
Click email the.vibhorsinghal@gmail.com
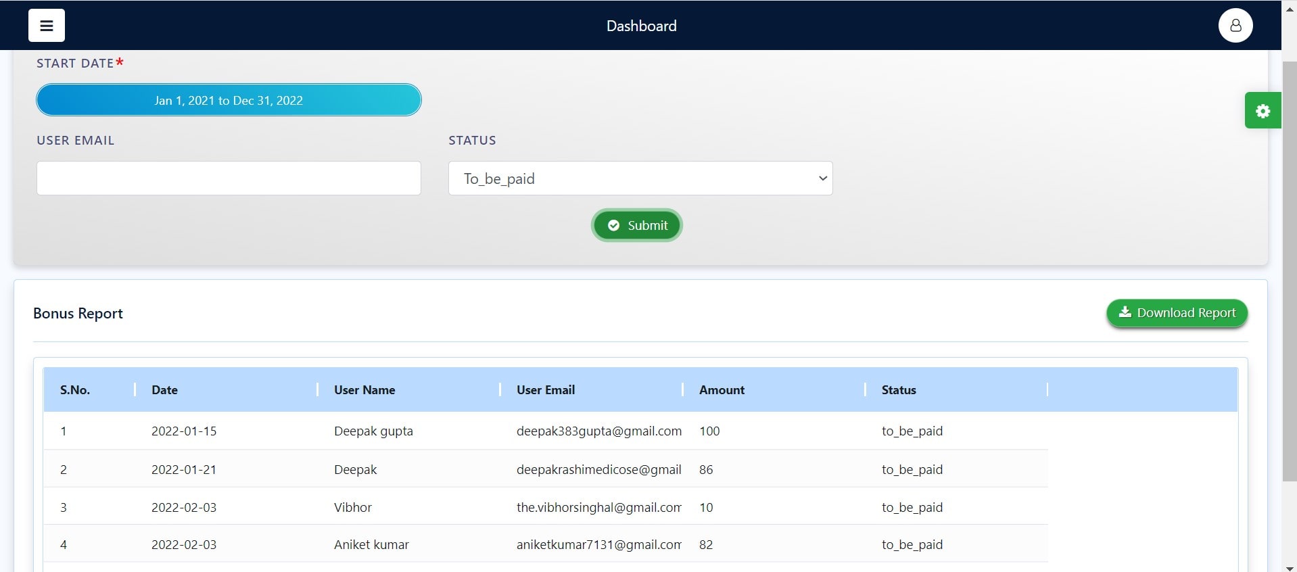(599, 508)
